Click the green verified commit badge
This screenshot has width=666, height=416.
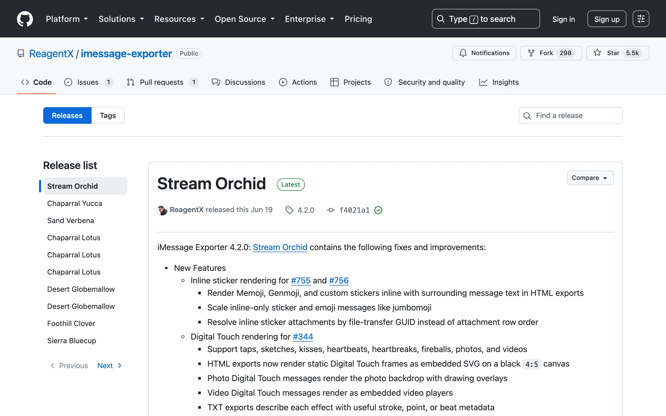click(x=379, y=210)
